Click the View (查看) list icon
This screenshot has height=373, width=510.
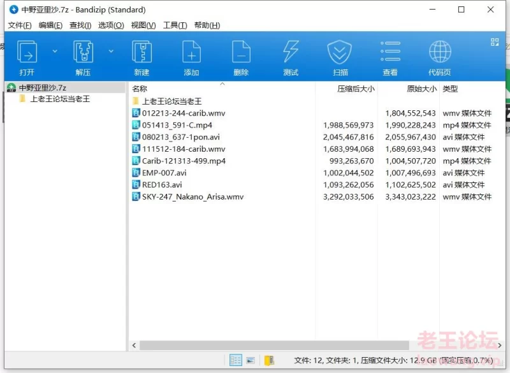pos(390,52)
